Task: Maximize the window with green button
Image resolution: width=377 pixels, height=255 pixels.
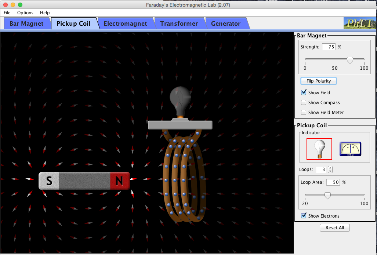Action: (x=20, y=5)
